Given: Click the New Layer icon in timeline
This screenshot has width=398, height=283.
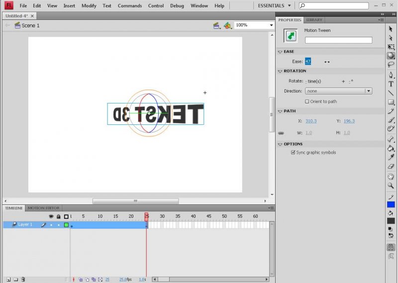Looking at the screenshot, I should pyautogui.click(x=7, y=280).
